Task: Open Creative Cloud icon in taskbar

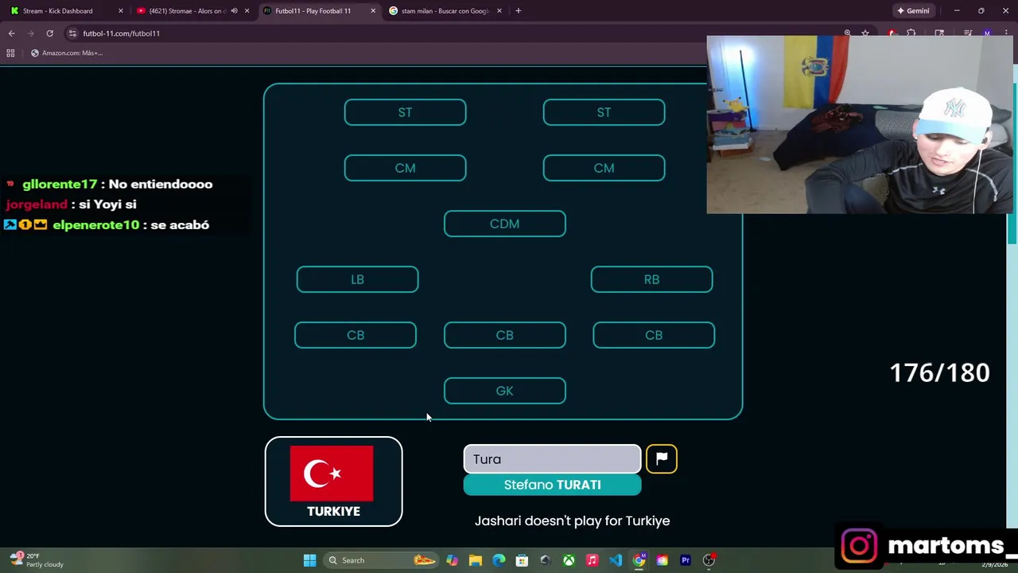Action: [662, 560]
